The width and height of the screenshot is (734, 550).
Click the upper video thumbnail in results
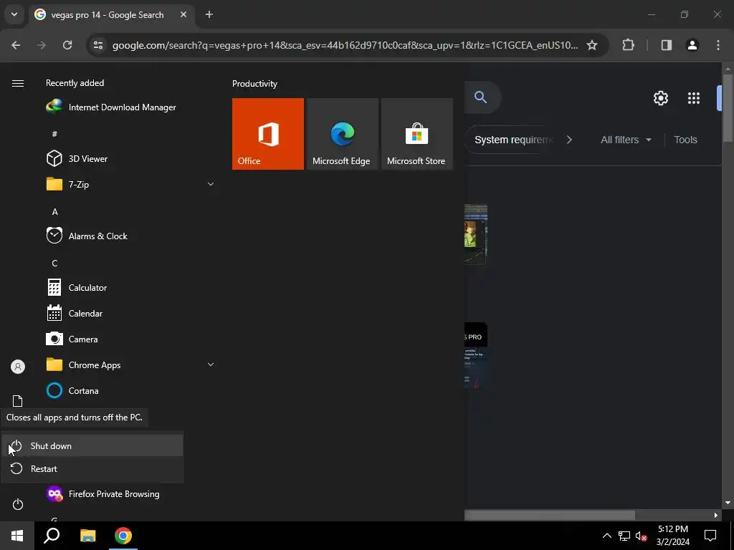tap(476, 234)
